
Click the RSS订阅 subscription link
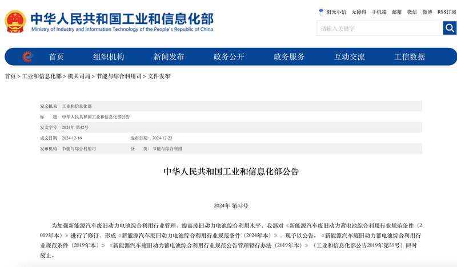point(447,12)
